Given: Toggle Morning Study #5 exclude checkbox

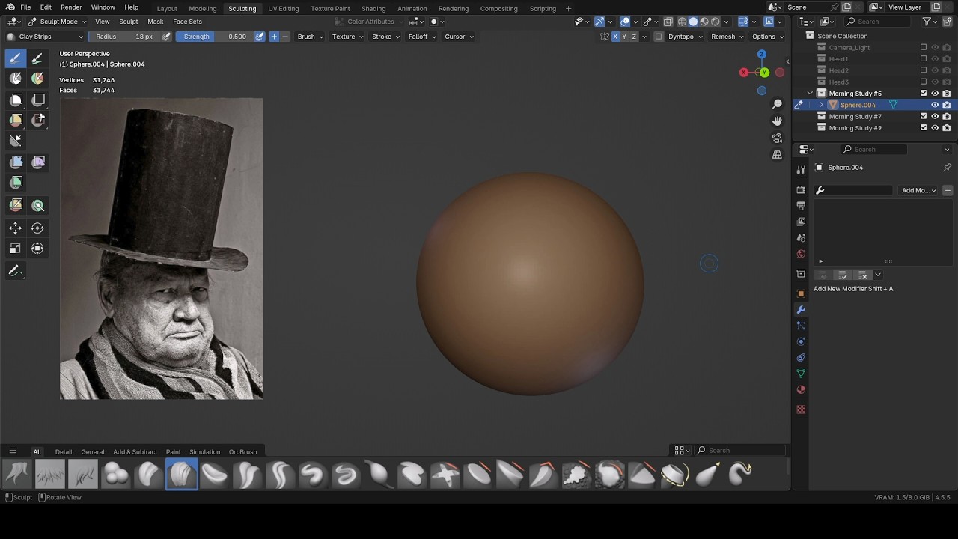Looking at the screenshot, I should tap(923, 94).
